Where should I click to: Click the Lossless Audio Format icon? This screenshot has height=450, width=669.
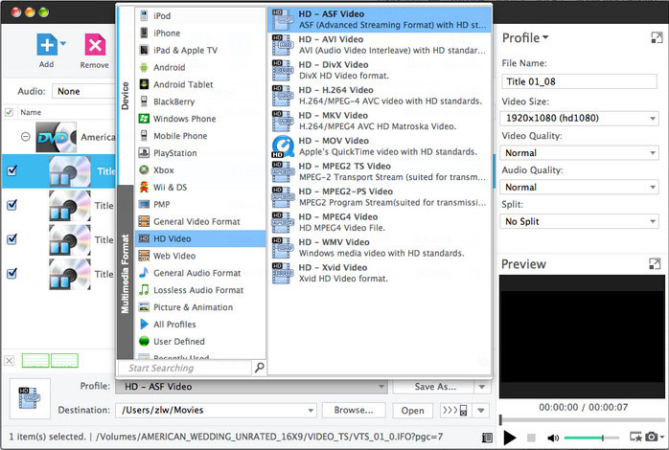[x=144, y=290]
